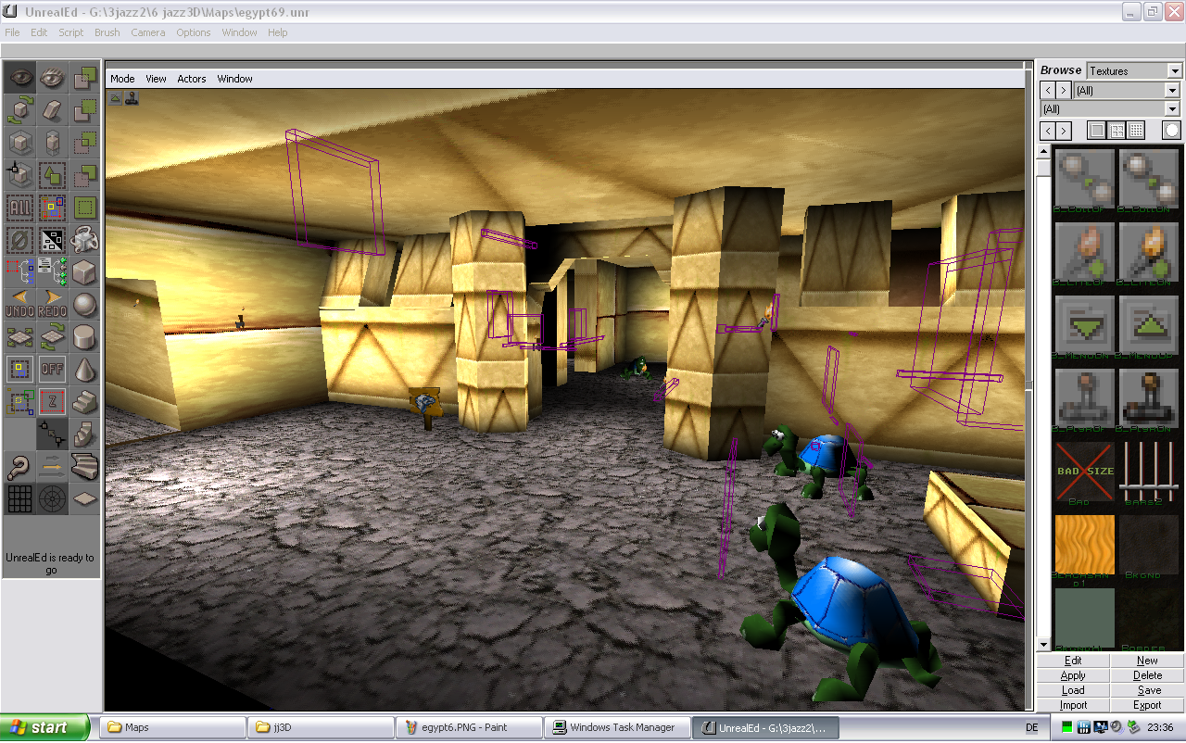Select the BeachSand orange wavy texture
This screenshot has width=1186, height=743.
coord(1084,545)
